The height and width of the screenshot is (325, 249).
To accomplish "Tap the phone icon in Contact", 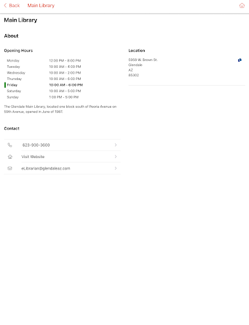I will coord(10,145).
